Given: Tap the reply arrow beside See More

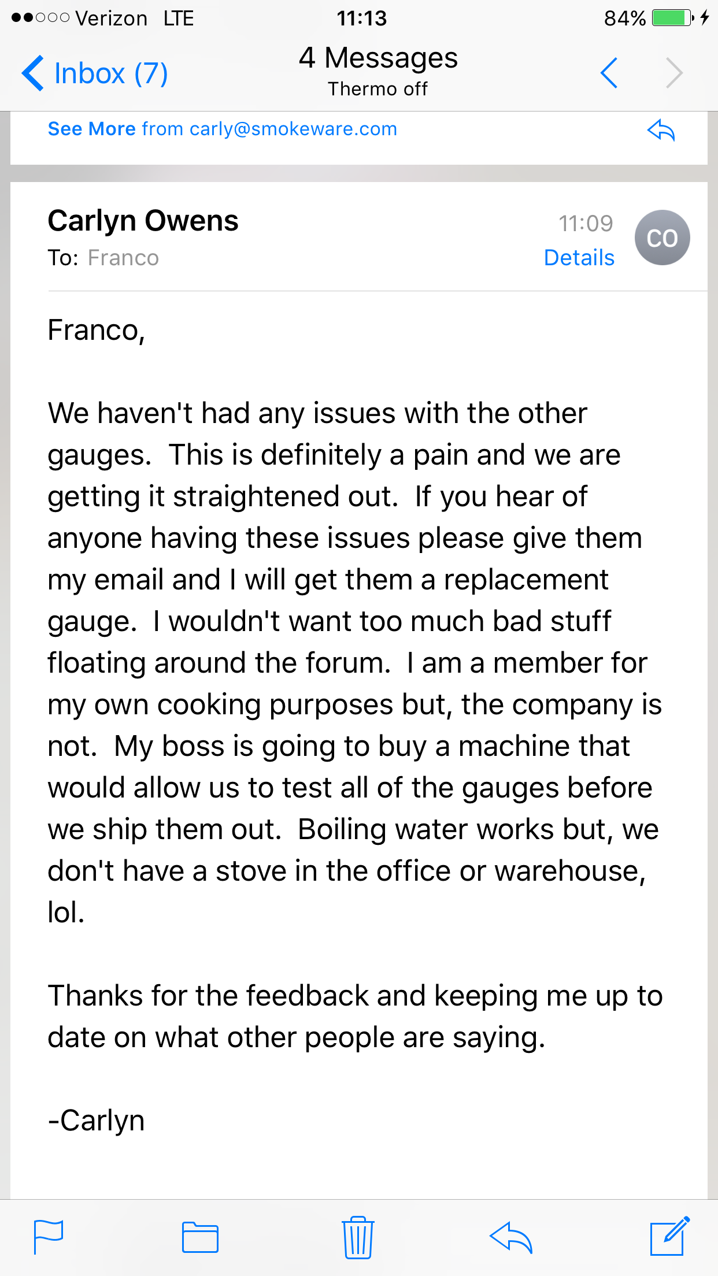Looking at the screenshot, I should (x=661, y=130).
